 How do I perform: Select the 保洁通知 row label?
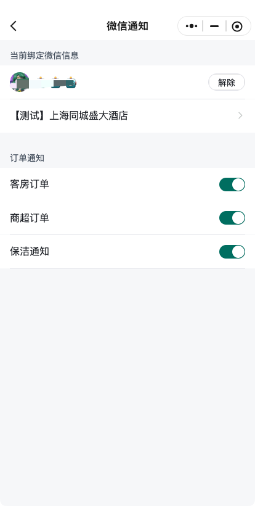pyautogui.click(x=30, y=252)
